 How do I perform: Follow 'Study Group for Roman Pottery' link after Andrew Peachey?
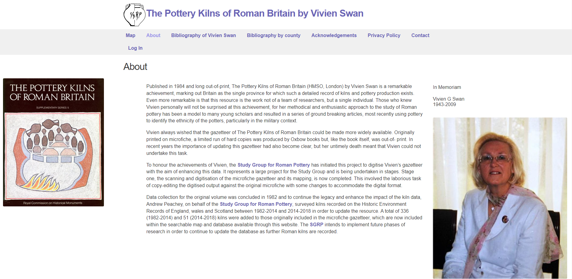click(x=256, y=204)
